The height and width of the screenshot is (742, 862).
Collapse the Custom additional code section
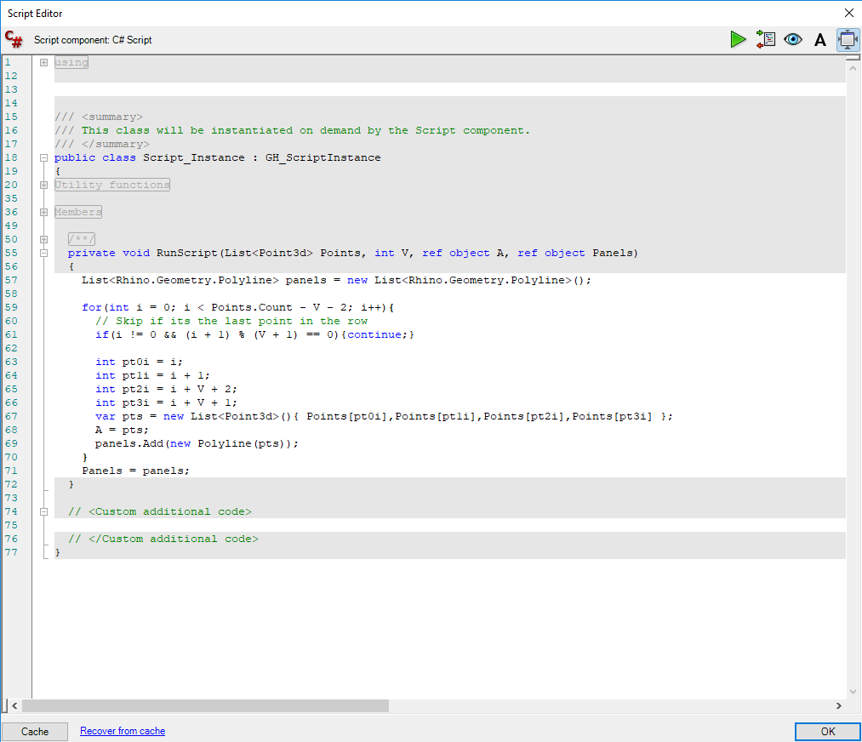[x=43, y=511]
